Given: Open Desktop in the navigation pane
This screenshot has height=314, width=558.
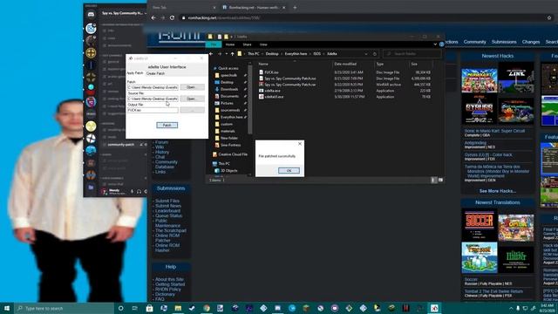Looking at the screenshot, I should tap(227, 82).
